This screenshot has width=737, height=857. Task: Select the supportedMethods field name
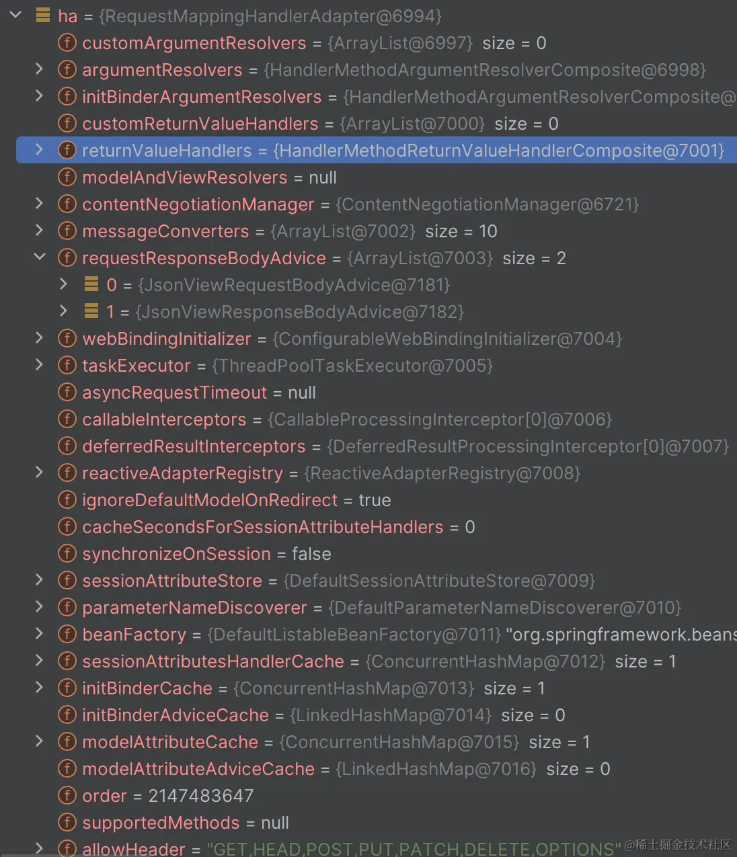click(161, 823)
